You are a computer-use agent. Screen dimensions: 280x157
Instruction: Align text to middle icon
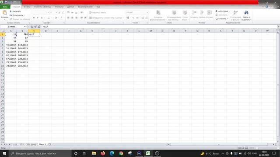72,13
